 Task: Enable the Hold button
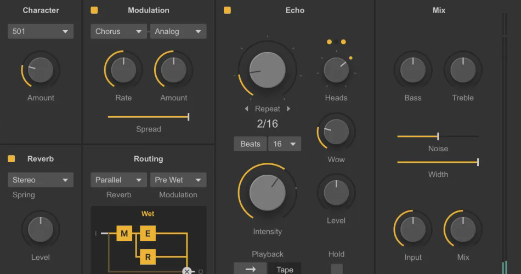(337, 269)
